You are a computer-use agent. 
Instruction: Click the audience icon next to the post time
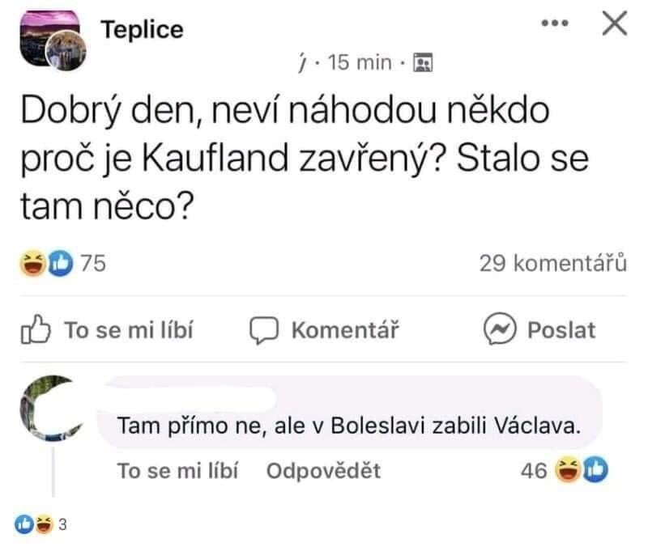[422, 59]
